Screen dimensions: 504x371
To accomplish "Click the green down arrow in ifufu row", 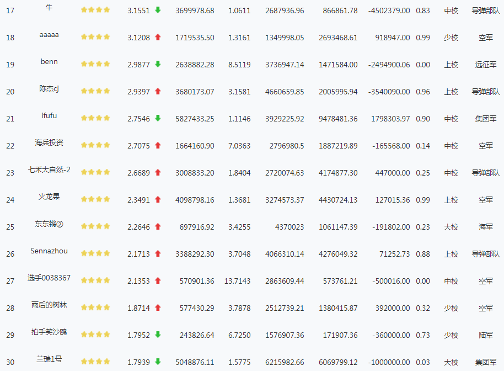I will 158,118.
